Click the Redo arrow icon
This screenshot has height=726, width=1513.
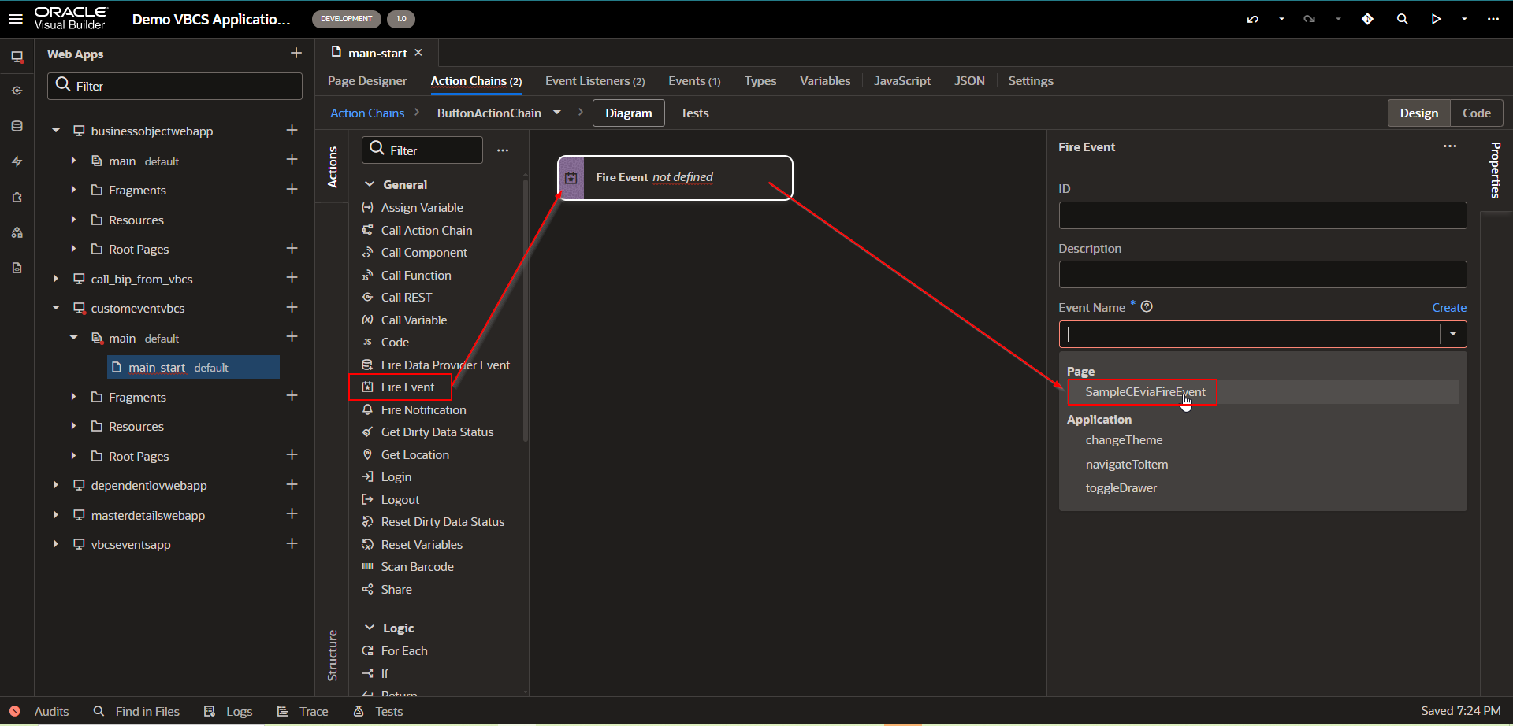click(x=1310, y=19)
